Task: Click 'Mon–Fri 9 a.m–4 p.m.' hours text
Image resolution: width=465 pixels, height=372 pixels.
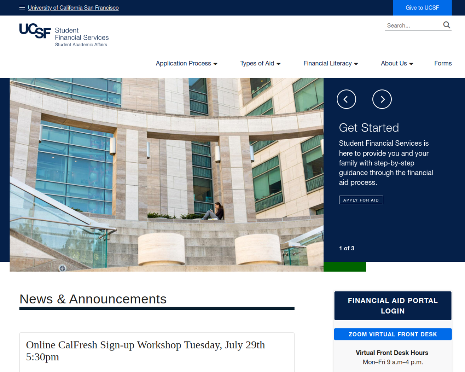Action: 393,362
